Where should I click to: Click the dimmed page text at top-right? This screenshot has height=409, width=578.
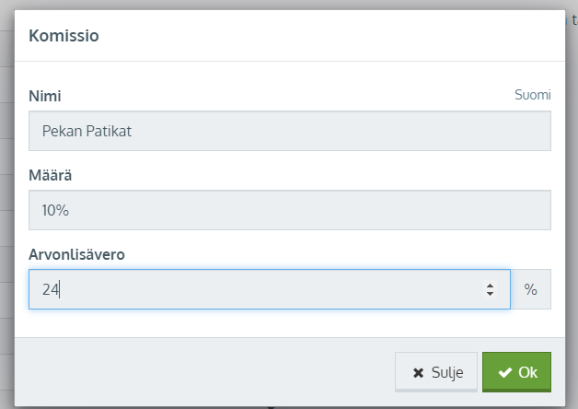[x=572, y=19]
